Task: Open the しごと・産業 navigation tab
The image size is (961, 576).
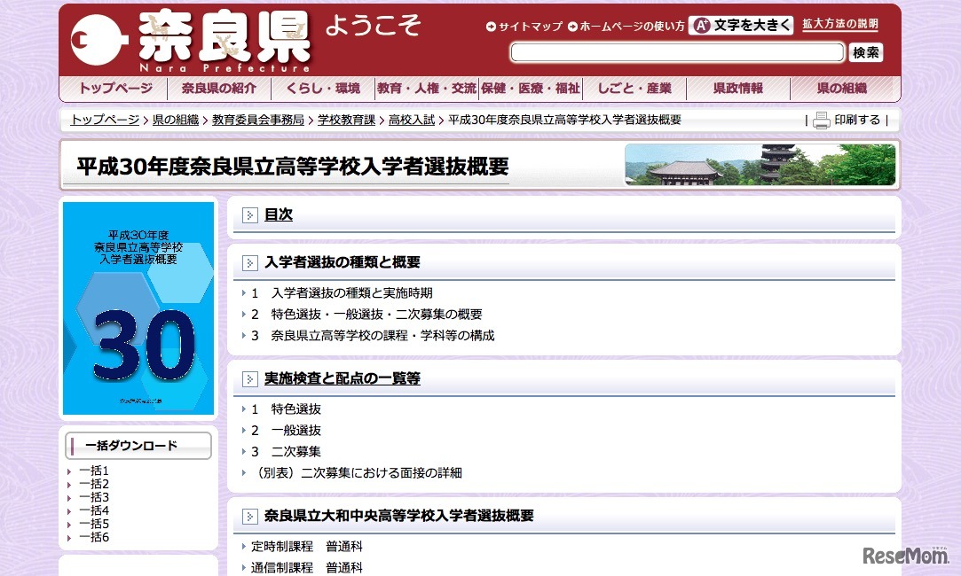Action: 634,88
